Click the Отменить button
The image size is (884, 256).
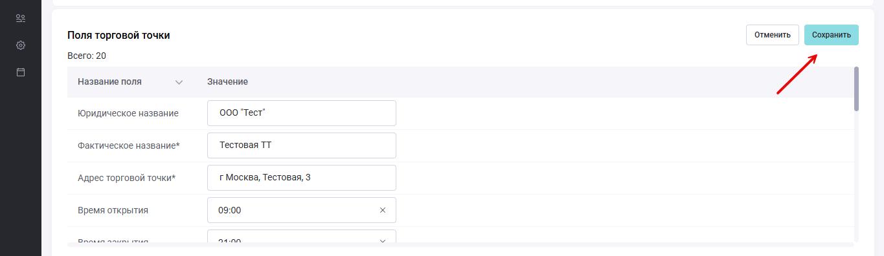[x=772, y=35]
